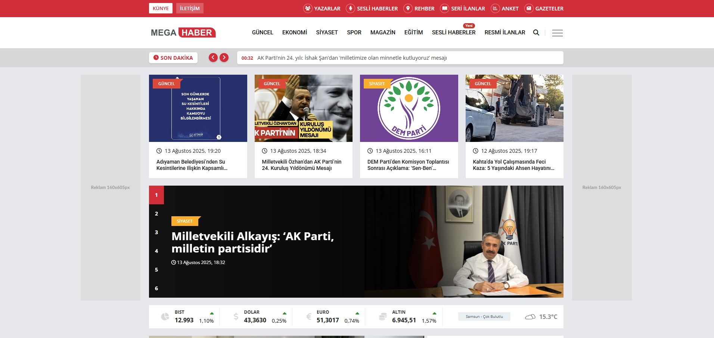Screen dimensions: 714x338
Task: Click the Euro value 51,3017
Action: tap(328, 320)
